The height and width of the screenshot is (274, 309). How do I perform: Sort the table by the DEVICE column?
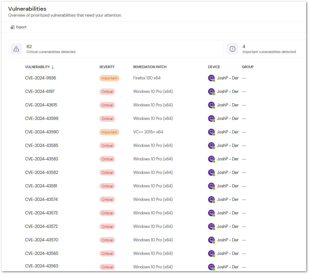tap(214, 67)
